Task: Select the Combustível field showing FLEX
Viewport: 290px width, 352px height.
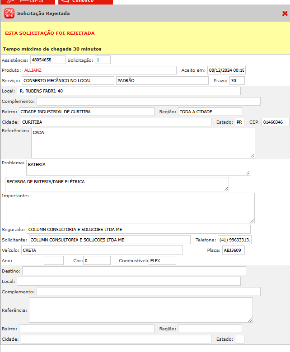Action: coord(162,260)
